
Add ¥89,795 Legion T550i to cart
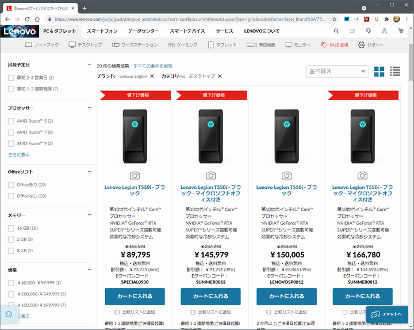(x=135, y=297)
